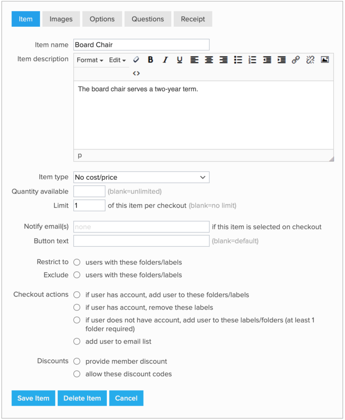Switch to the Images tab

(x=61, y=19)
